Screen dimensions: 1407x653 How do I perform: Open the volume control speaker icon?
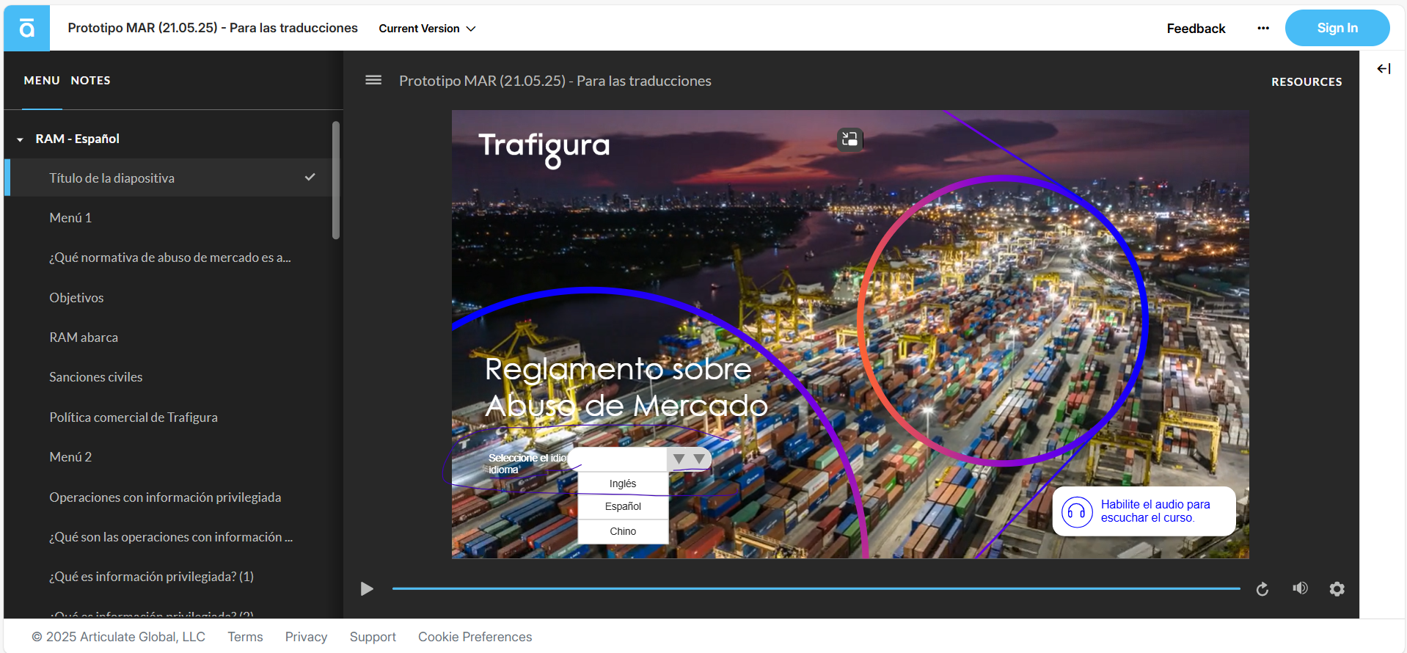(1300, 588)
